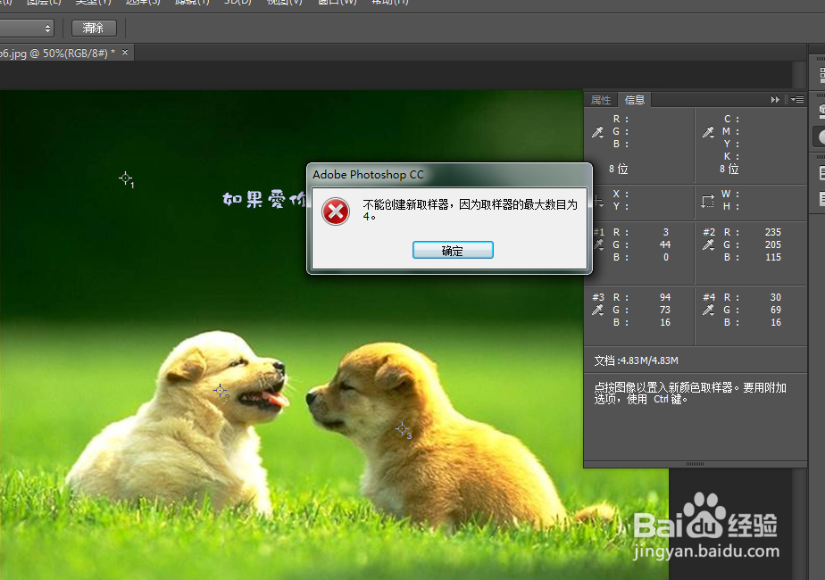
Task: Click sampler #3 B value 16
Action: (x=665, y=322)
